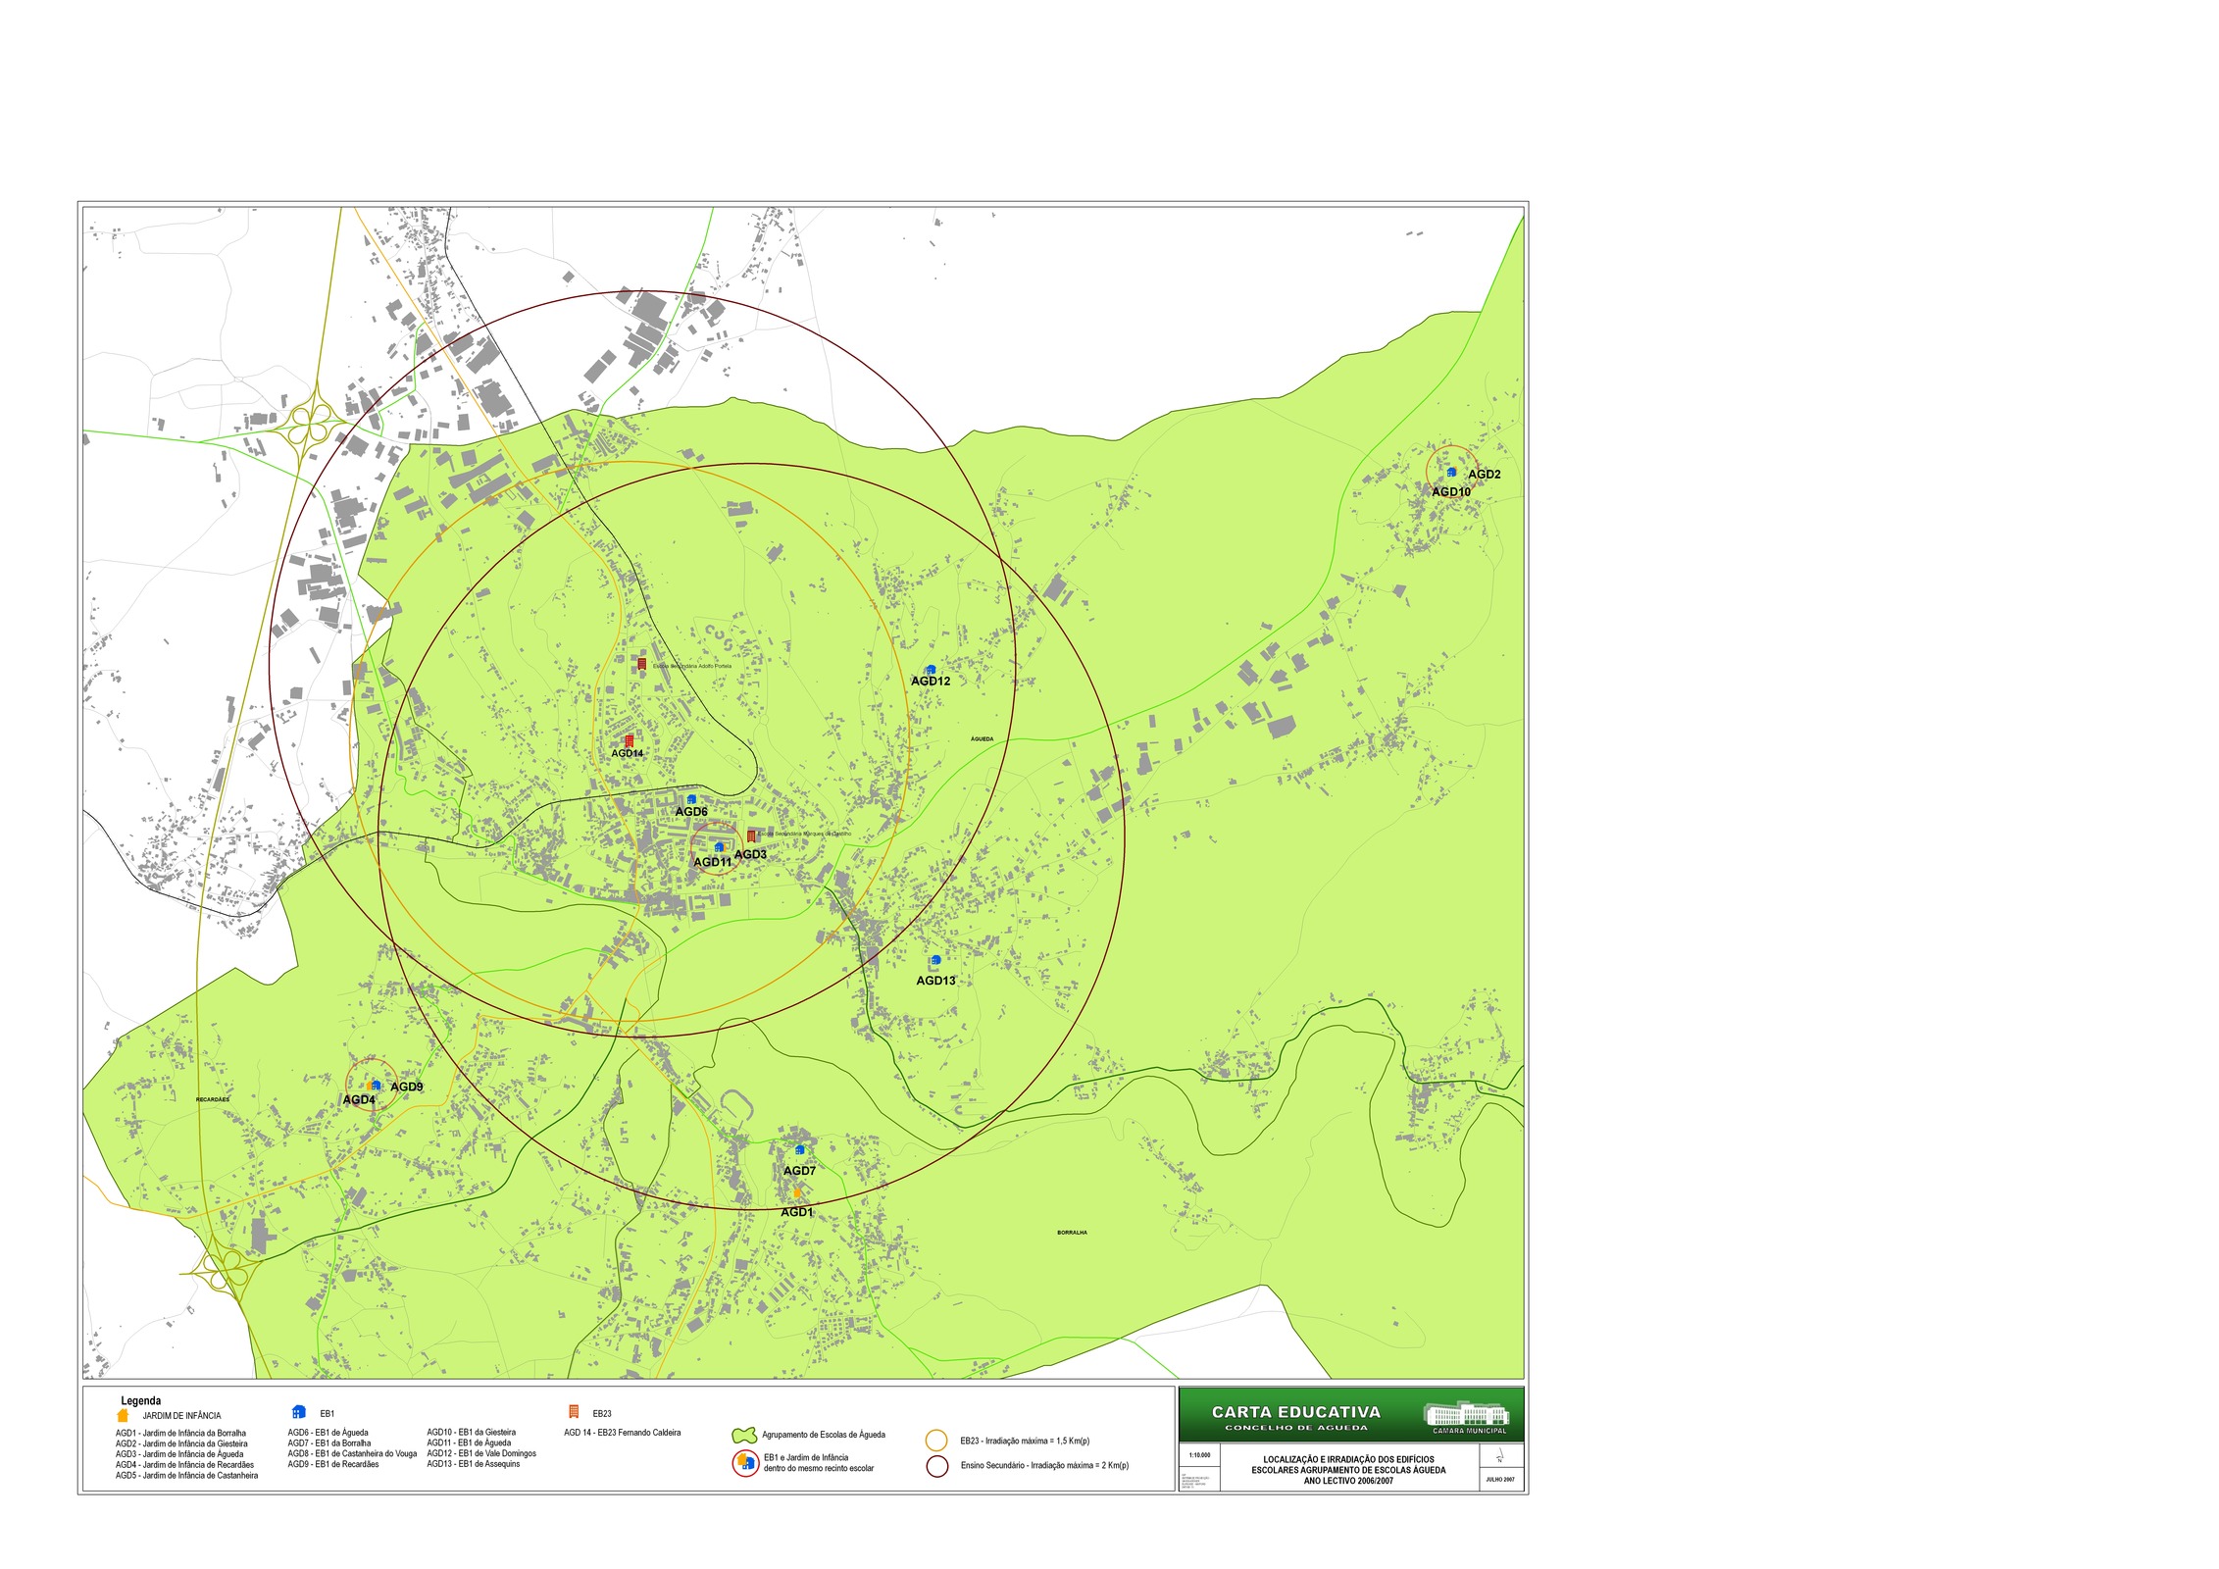Click the green Agrupamento de Escolas legend swatch
Screen dimensions: 2219x1569
(744, 1435)
